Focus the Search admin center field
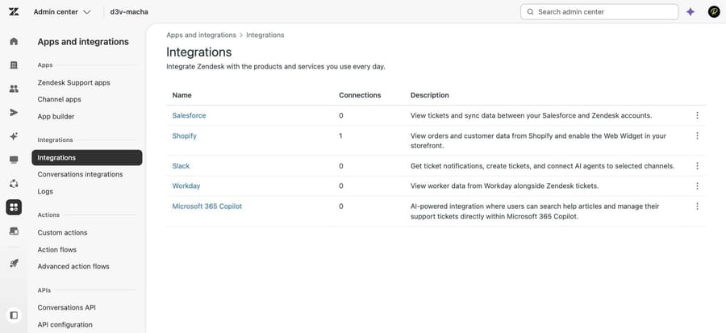 (x=599, y=12)
